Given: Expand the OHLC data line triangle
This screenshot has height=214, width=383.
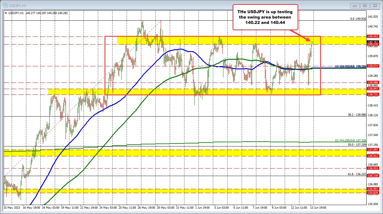Looking at the screenshot, I should coord(6,13).
